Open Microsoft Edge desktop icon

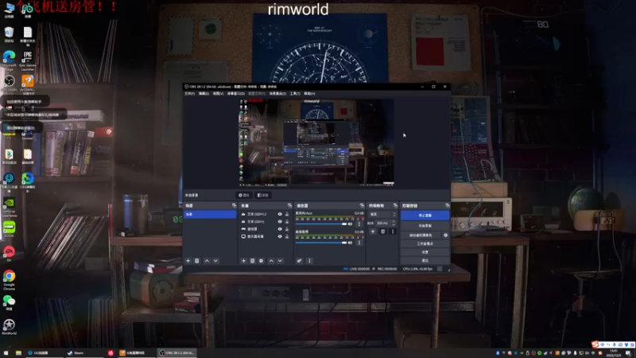point(9,59)
